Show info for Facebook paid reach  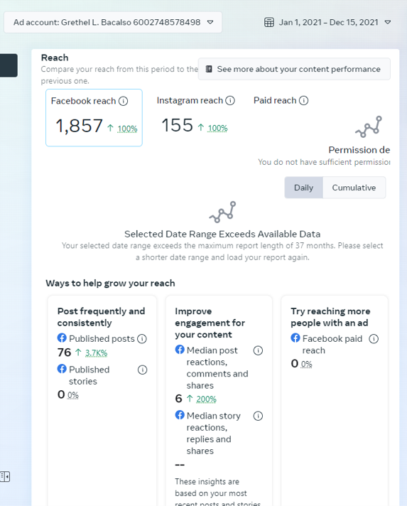[x=374, y=338]
